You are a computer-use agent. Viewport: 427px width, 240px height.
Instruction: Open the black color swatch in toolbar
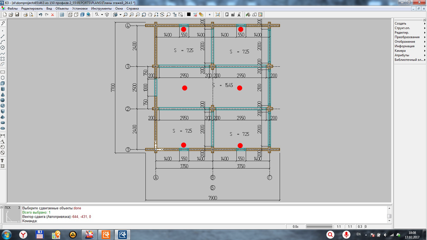(x=189, y=15)
